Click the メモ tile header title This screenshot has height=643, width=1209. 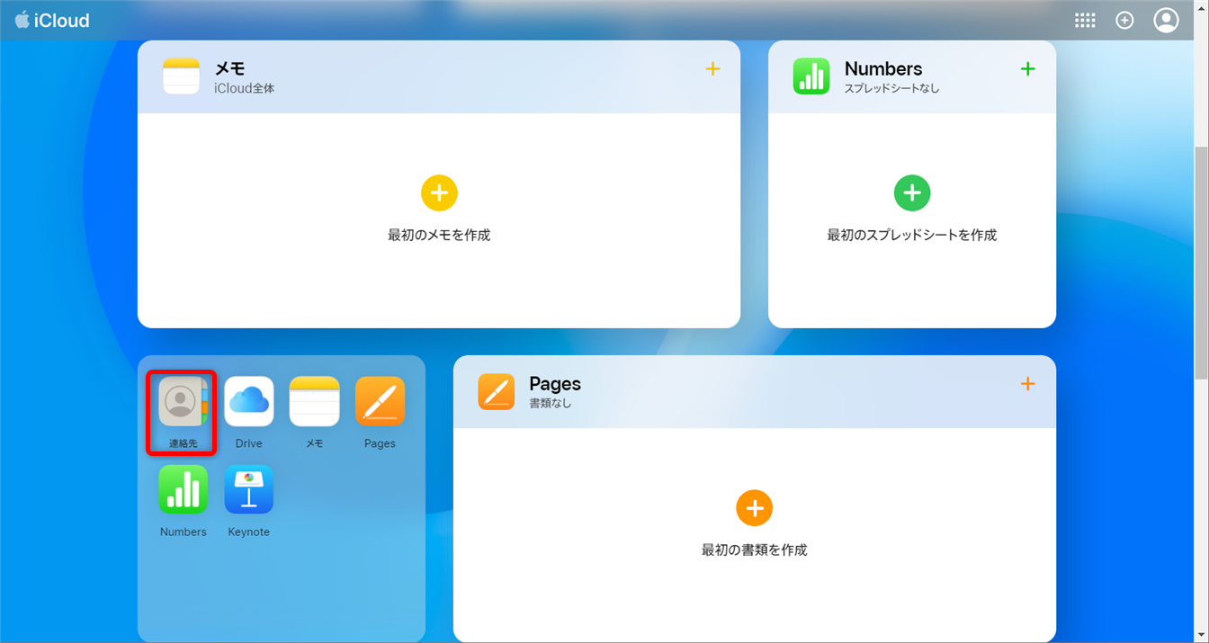pyautogui.click(x=230, y=69)
